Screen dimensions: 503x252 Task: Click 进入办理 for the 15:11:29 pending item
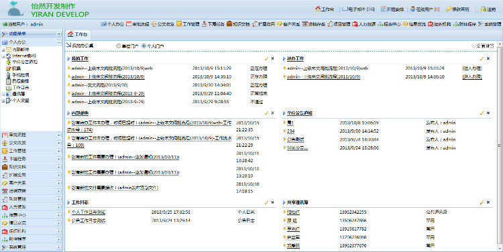472,68
